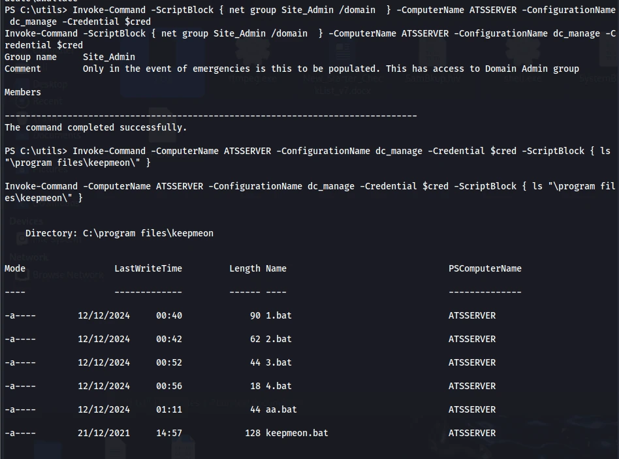Click the aa.bat file name
The image size is (619, 459).
pos(281,409)
